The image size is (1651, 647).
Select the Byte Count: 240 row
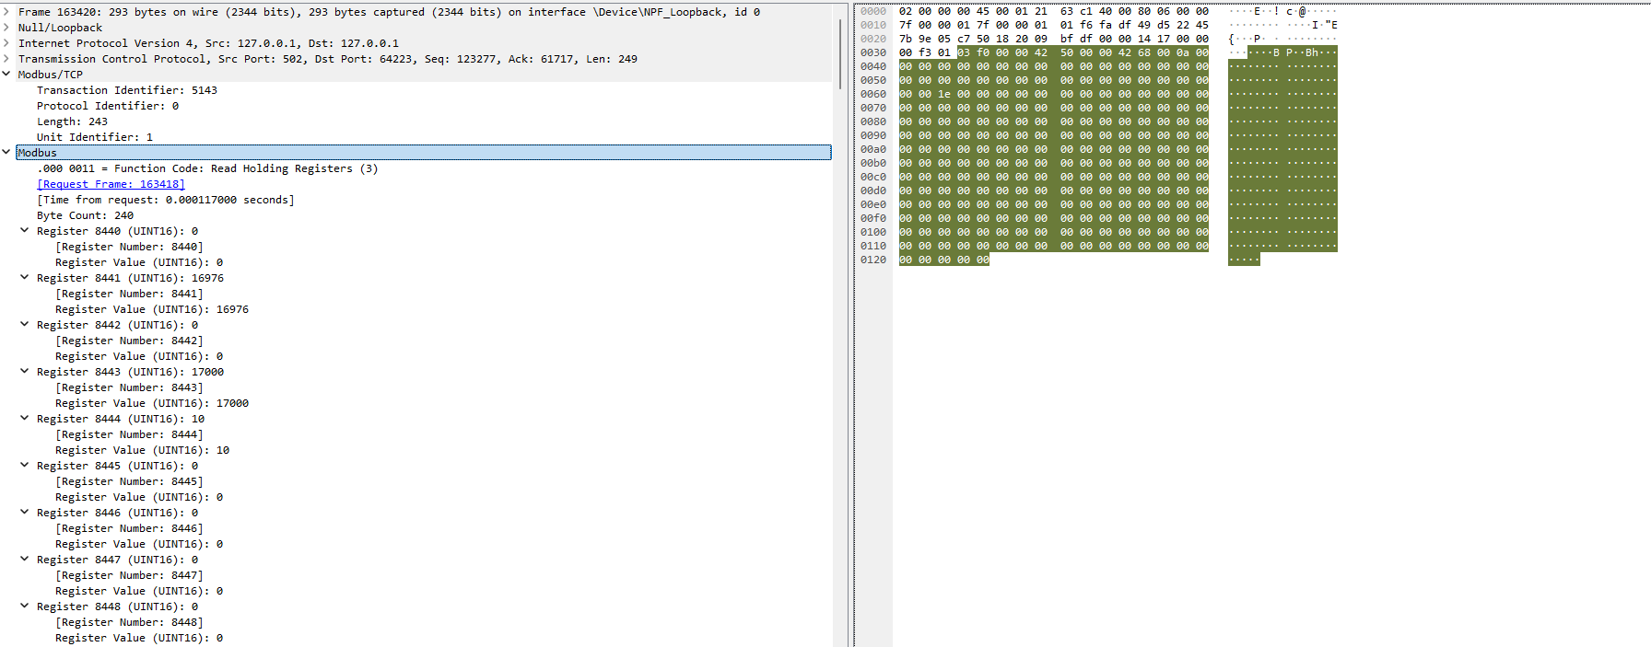85,215
